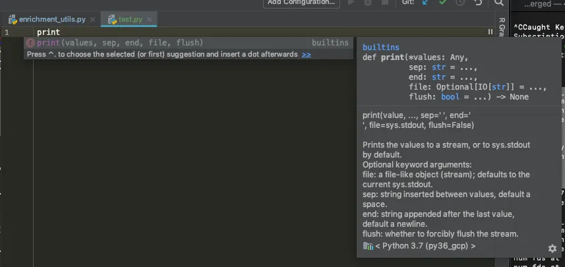Screen dimensions: 565x267
Task: Click the function icon beside the print suggestion
Action: click(x=30, y=43)
